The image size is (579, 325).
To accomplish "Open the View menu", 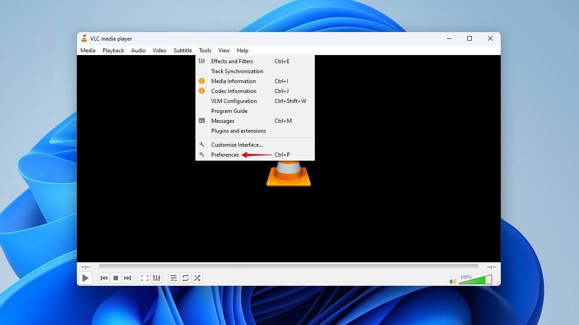I will [x=224, y=51].
